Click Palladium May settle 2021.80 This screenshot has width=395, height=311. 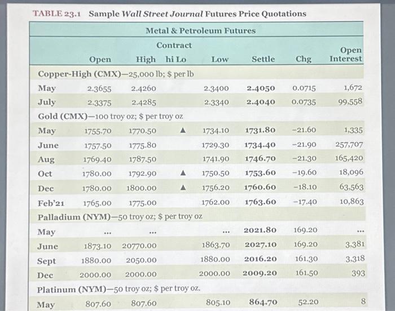pos(260,230)
